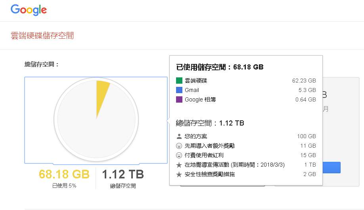The image size is (364, 210).
Task: Click the Google logo
Action: pos(29,10)
